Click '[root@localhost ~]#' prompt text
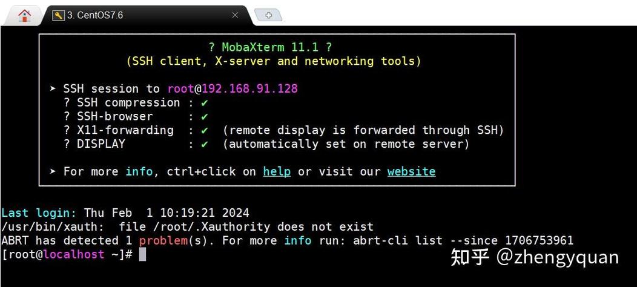This screenshot has height=287, width=637. pos(67,254)
